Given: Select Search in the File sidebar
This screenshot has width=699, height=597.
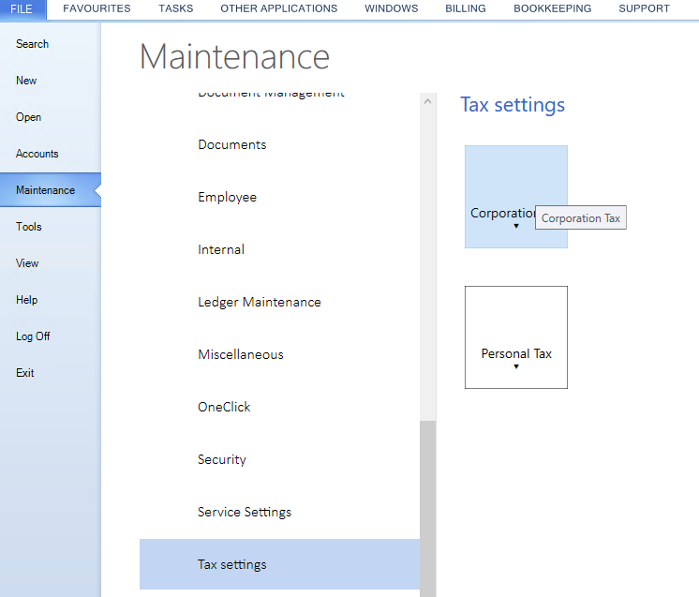Looking at the screenshot, I should (51, 44).
